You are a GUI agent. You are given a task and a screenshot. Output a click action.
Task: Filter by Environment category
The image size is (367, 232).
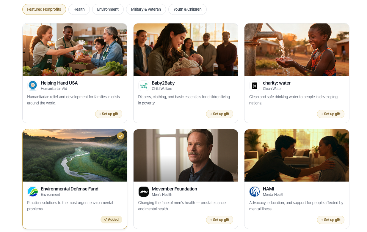108,9
